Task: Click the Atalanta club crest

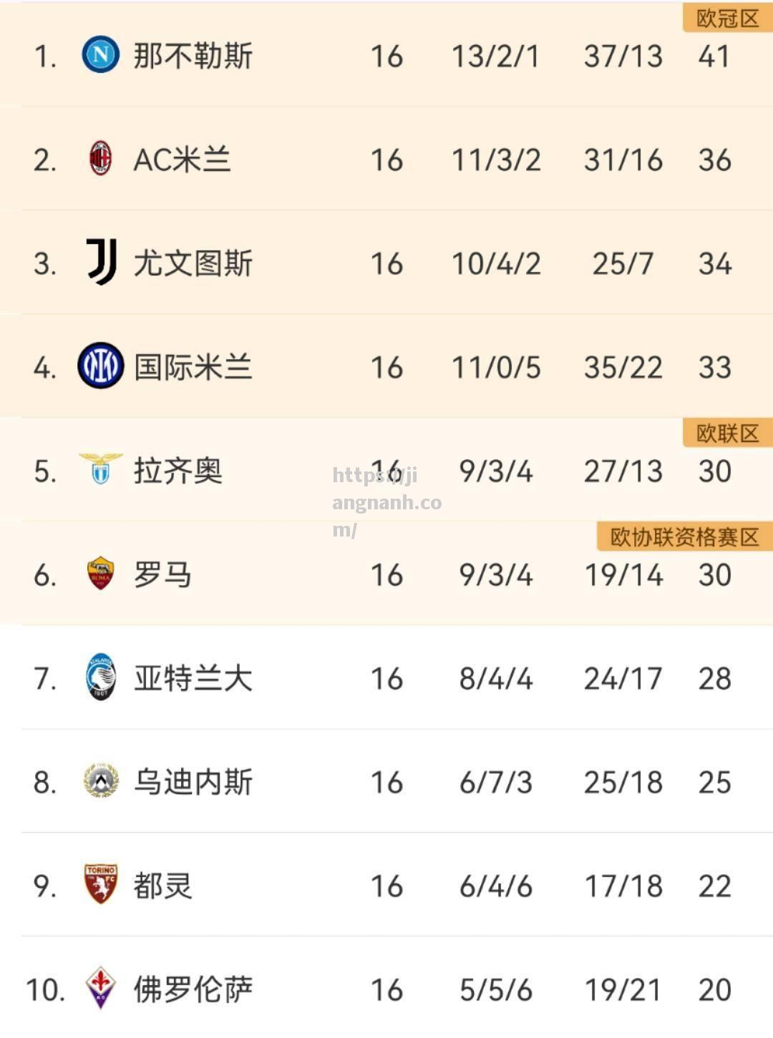Action: (x=100, y=677)
